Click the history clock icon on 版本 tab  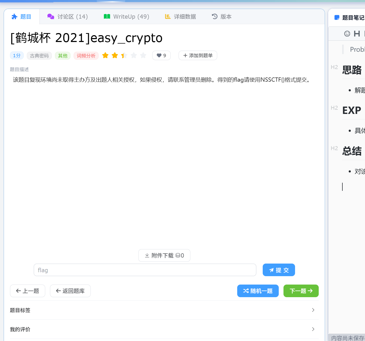214,16
